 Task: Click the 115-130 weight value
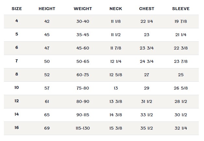point(83,128)
